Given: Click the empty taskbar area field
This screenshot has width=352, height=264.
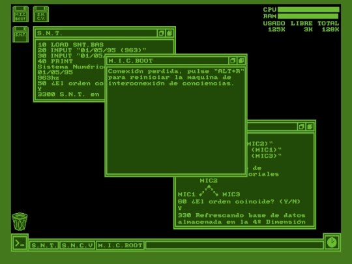Looking at the screenshot, I should (234, 245).
